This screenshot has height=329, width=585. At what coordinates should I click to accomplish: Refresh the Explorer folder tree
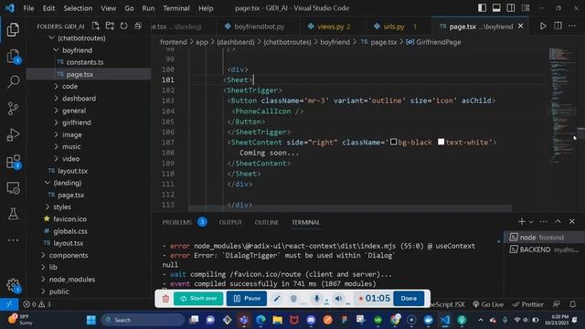click(123, 27)
